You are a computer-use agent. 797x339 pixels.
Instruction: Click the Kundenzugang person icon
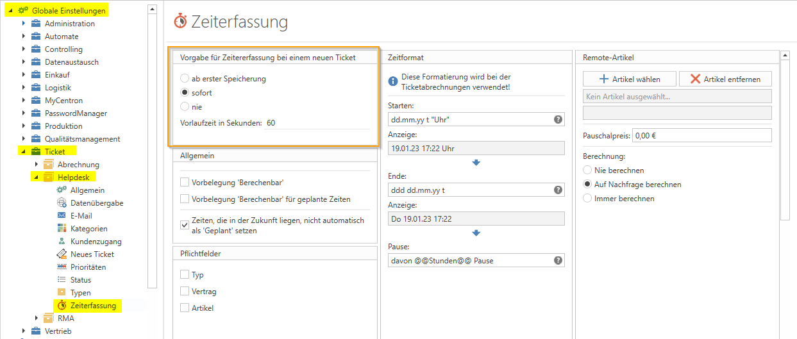(62, 242)
